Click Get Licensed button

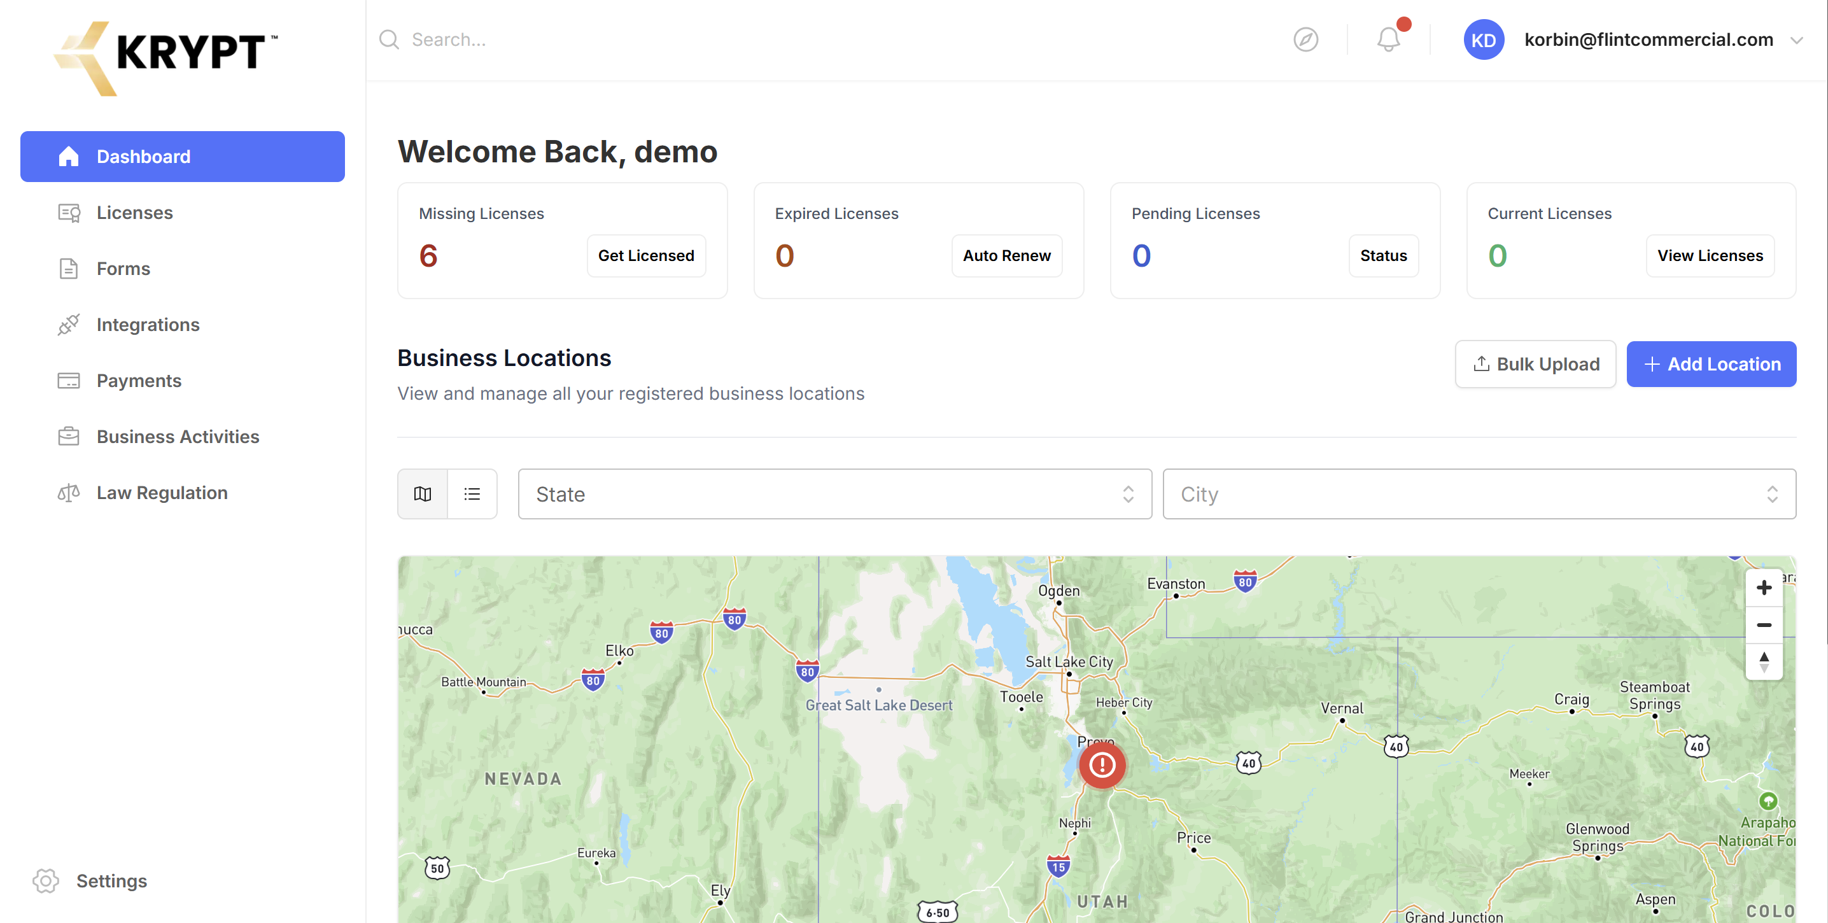(x=646, y=255)
